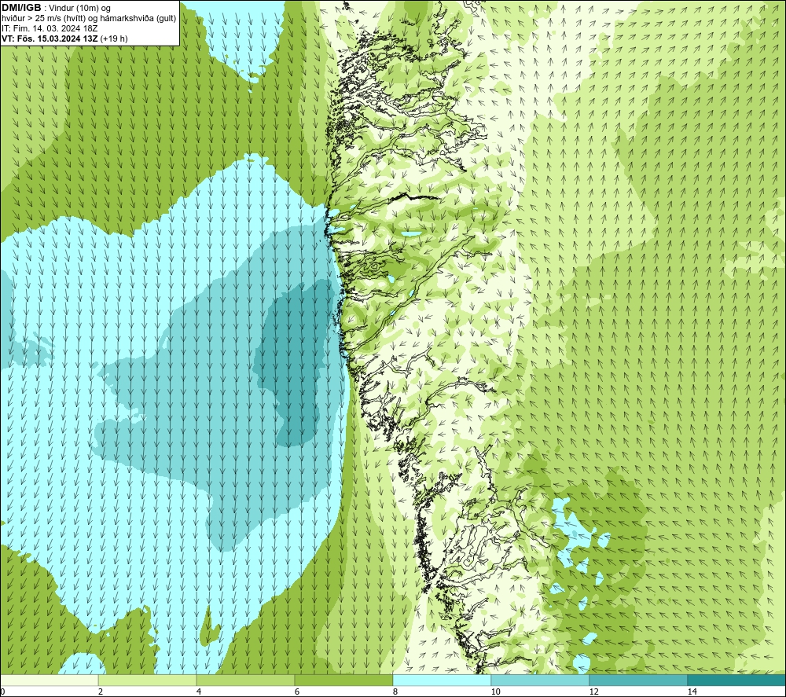Screen dimensions: 786x697
Task: Click the 'VT: Fös. 15.03.2024 13Z (+19 h)' line
Action: tap(64, 39)
